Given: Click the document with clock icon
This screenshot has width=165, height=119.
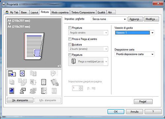Looking at the screenshot, I should (x=44, y=91).
